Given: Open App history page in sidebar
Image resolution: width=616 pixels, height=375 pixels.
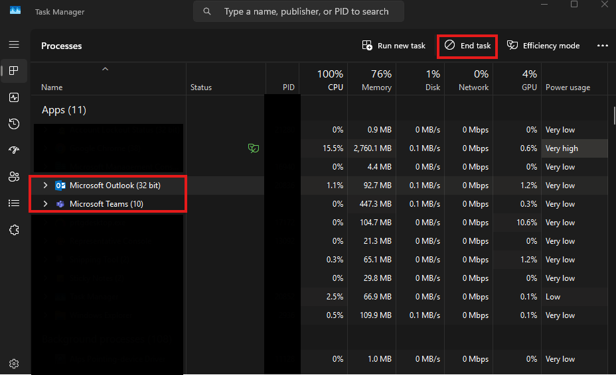Looking at the screenshot, I should [x=14, y=124].
